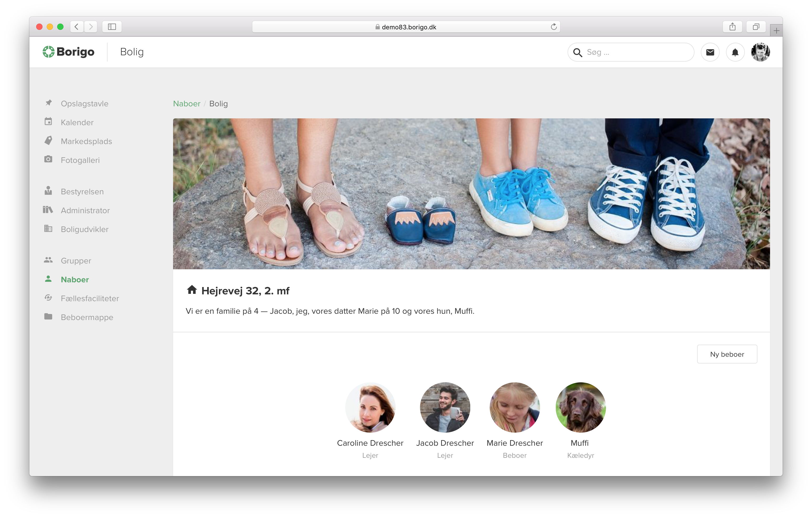Click the shoes cover photo
The width and height of the screenshot is (812, 518).
471,193
